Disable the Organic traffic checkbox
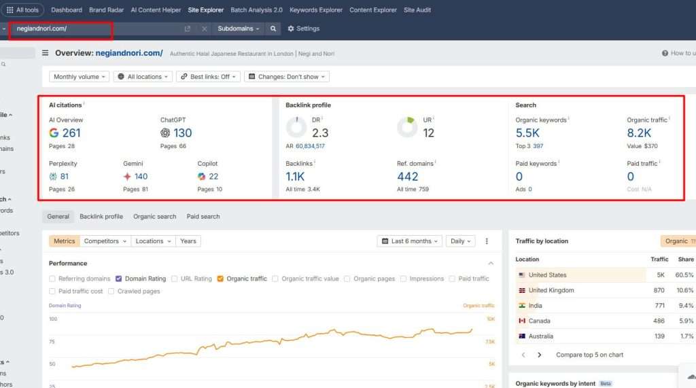Image resolution: width=696 pixels, height=388 pixels. click(221, 279)
